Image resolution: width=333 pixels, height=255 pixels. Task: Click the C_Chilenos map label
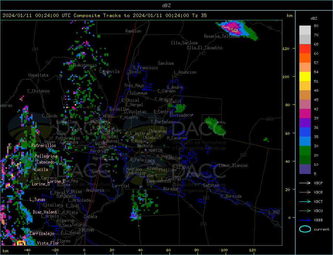[38, 91]
